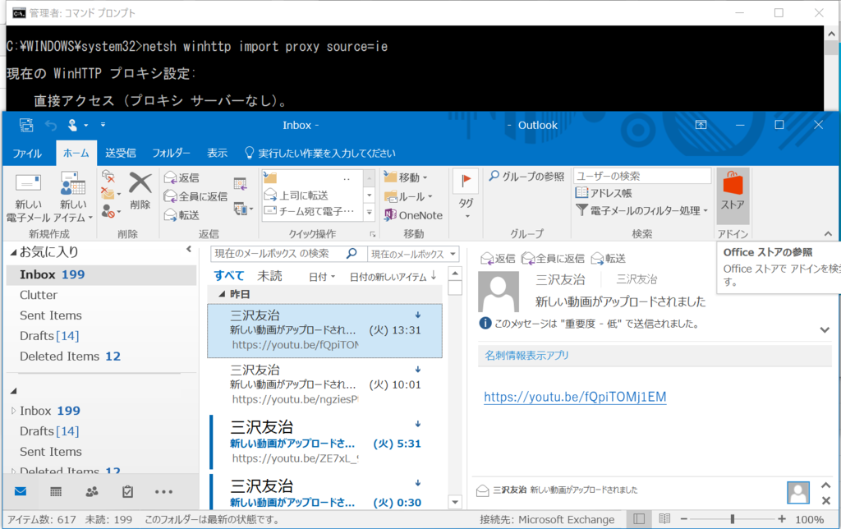Screen dimensions: 841x529
Task: Open the more navigation options ellipsis
Action: pos(163,491)
